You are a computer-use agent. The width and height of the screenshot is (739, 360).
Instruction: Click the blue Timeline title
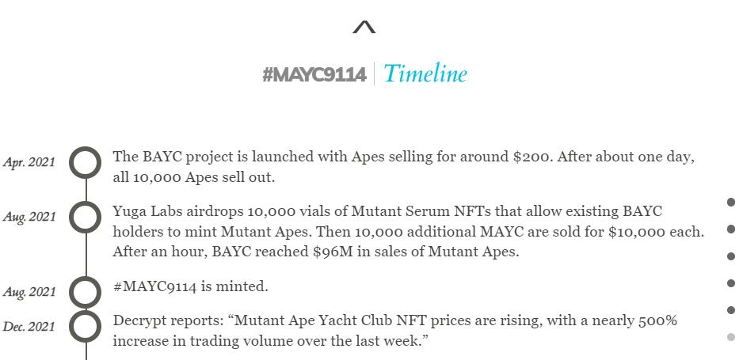coord(425,74)
